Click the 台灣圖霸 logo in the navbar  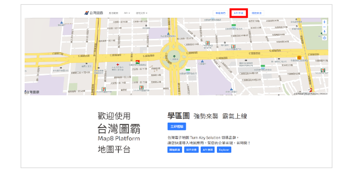click(x=94, y=13)
